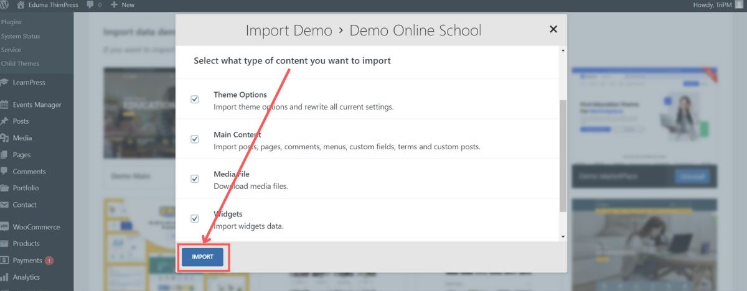Open the WooCommerce menu
The width and height of the screenshot is (747, 291).
pyautogui.click(x=37, y=227)
